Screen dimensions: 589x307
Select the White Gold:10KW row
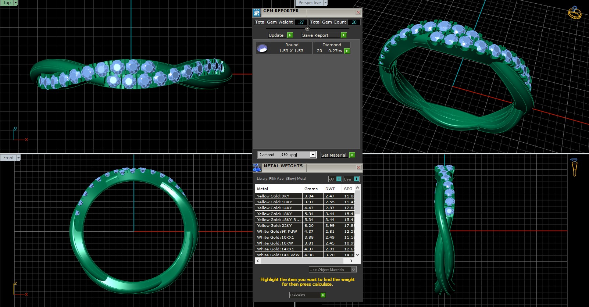coord(305,243)
